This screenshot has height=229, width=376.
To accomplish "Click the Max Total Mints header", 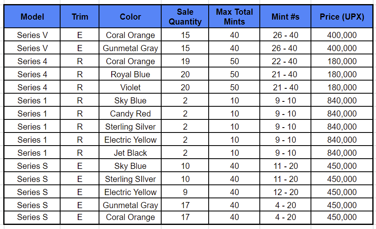I will tap(234, 16).
